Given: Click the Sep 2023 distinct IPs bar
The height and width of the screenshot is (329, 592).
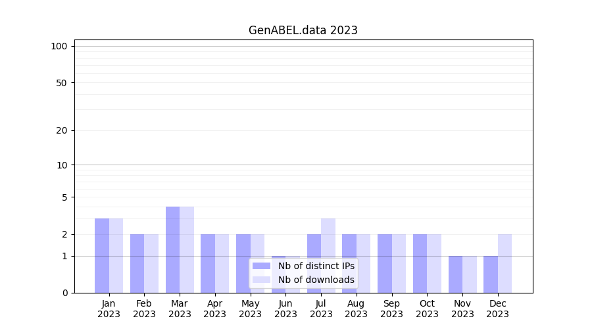Looking at the screenshot, I should tap(385, 263).
